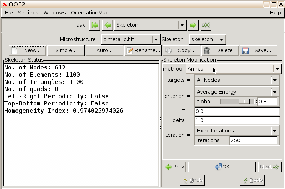Open the OrientationMap menu
The width and height of the screenshot is (285, 189).
coord(89,13)
